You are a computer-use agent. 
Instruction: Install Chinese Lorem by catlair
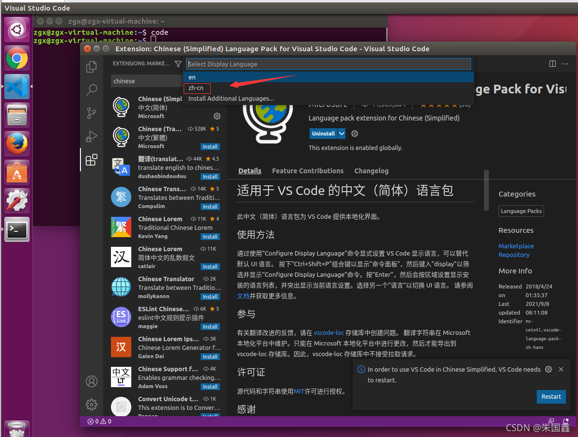[x=210, y=267]
